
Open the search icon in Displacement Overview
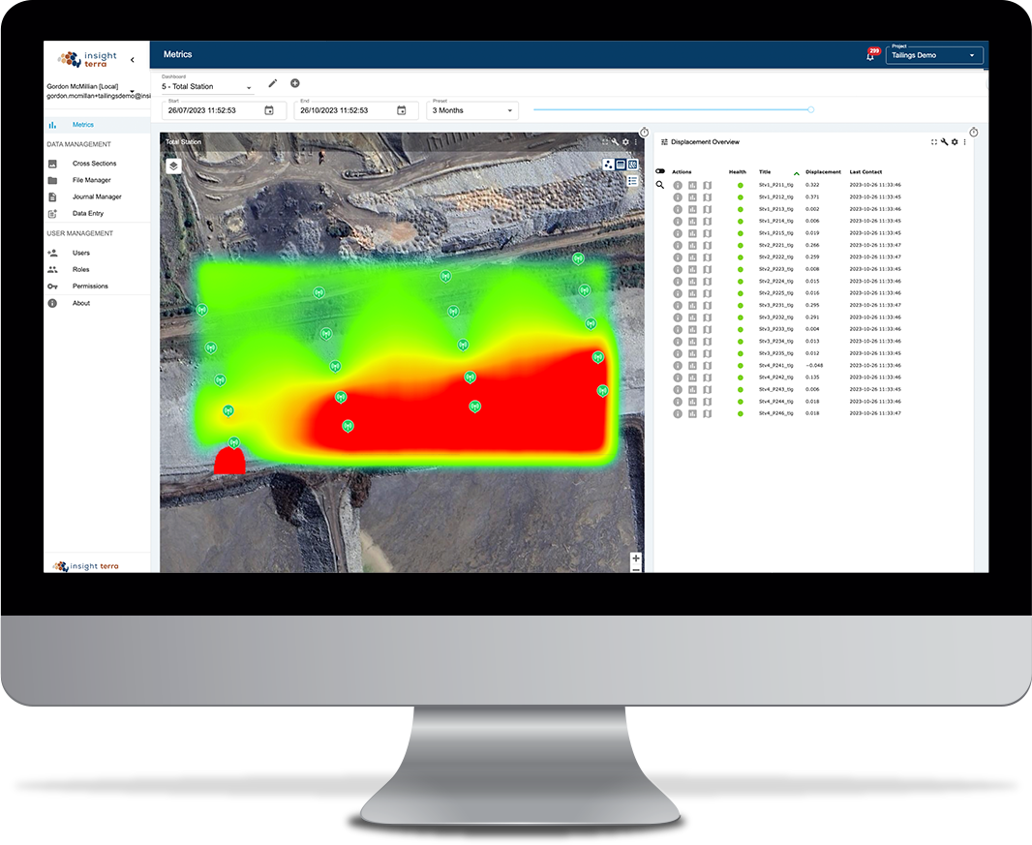point(660,185)
